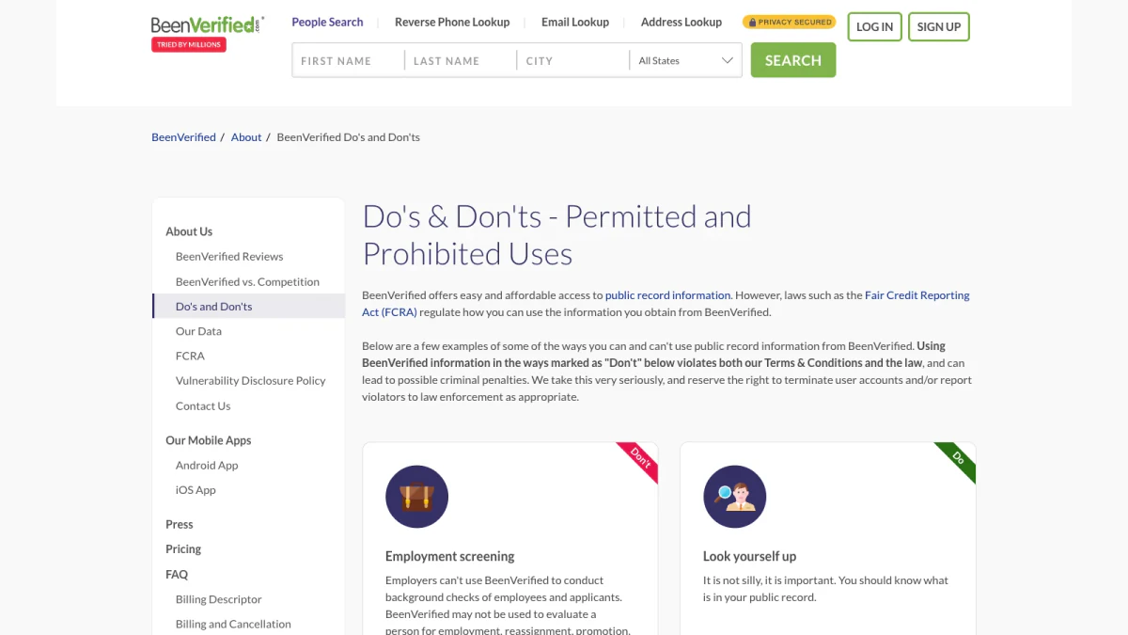Click the SIGN UP button
Viewport: 1128px width, 635px height.
click(x=938, y=26)
